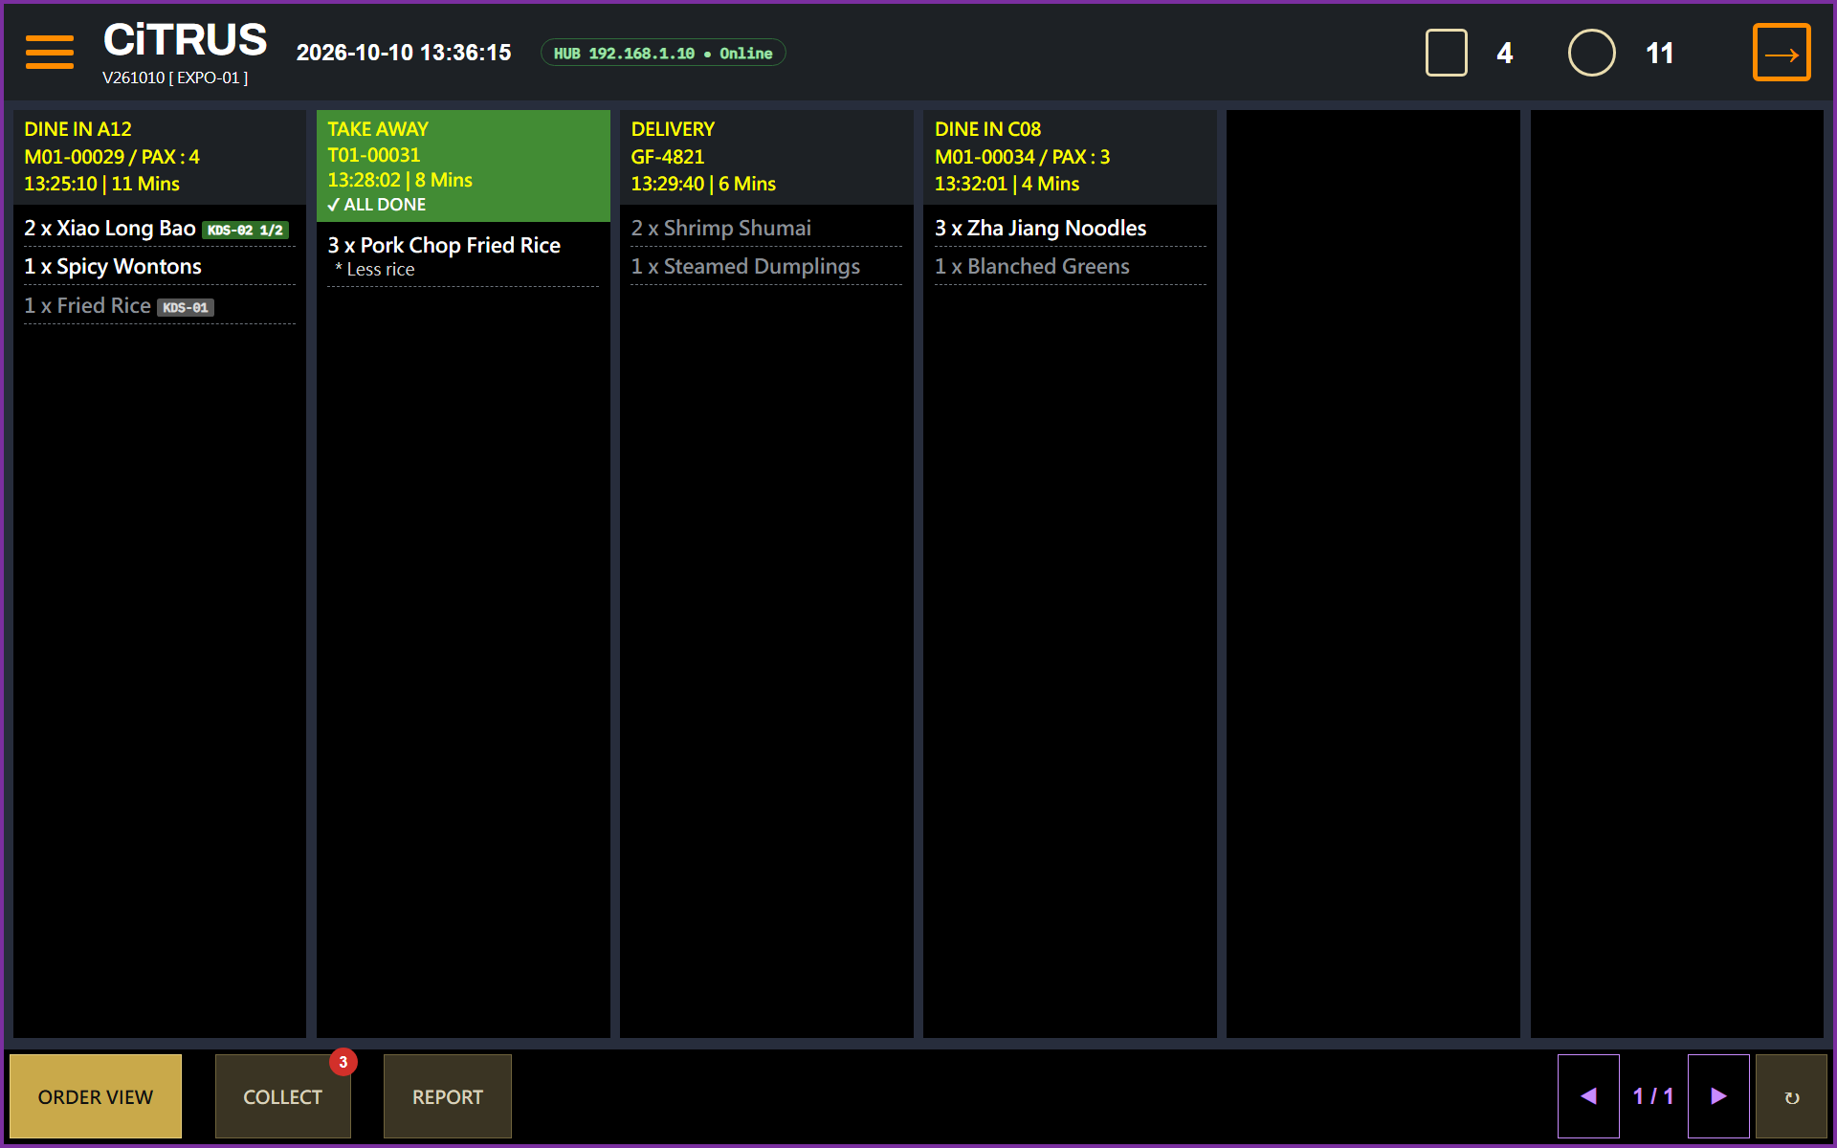Mark 1 x Fried Rice item
Image resolution: width=1837 pixels, height=1148 pixels.
160,306
